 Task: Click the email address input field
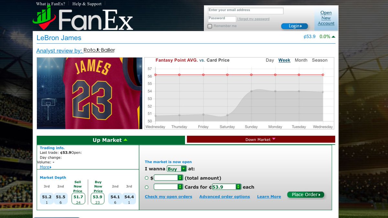246,11
